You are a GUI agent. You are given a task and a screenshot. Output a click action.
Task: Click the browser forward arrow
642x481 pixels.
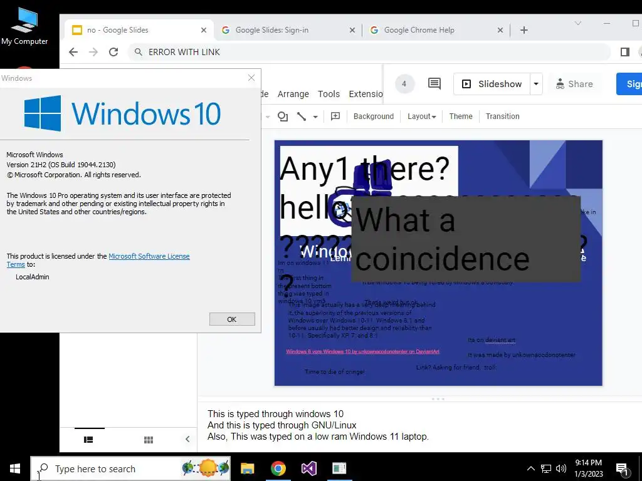[x=93, y=52]
